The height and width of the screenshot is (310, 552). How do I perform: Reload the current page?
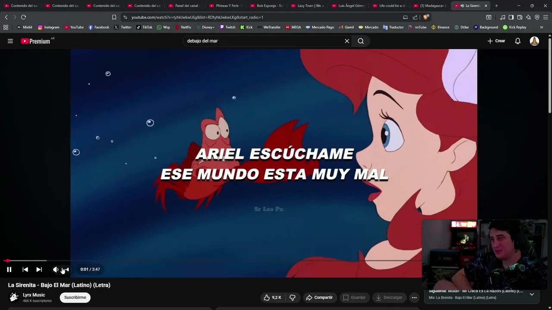[23, 17]
